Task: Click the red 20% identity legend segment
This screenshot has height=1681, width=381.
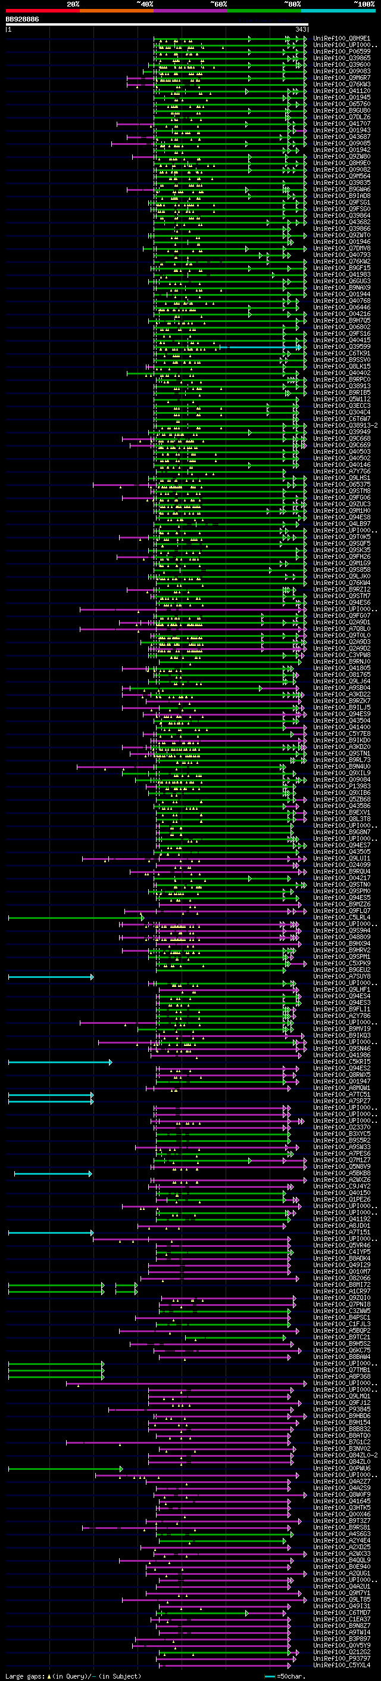Action: pos(42,11)
